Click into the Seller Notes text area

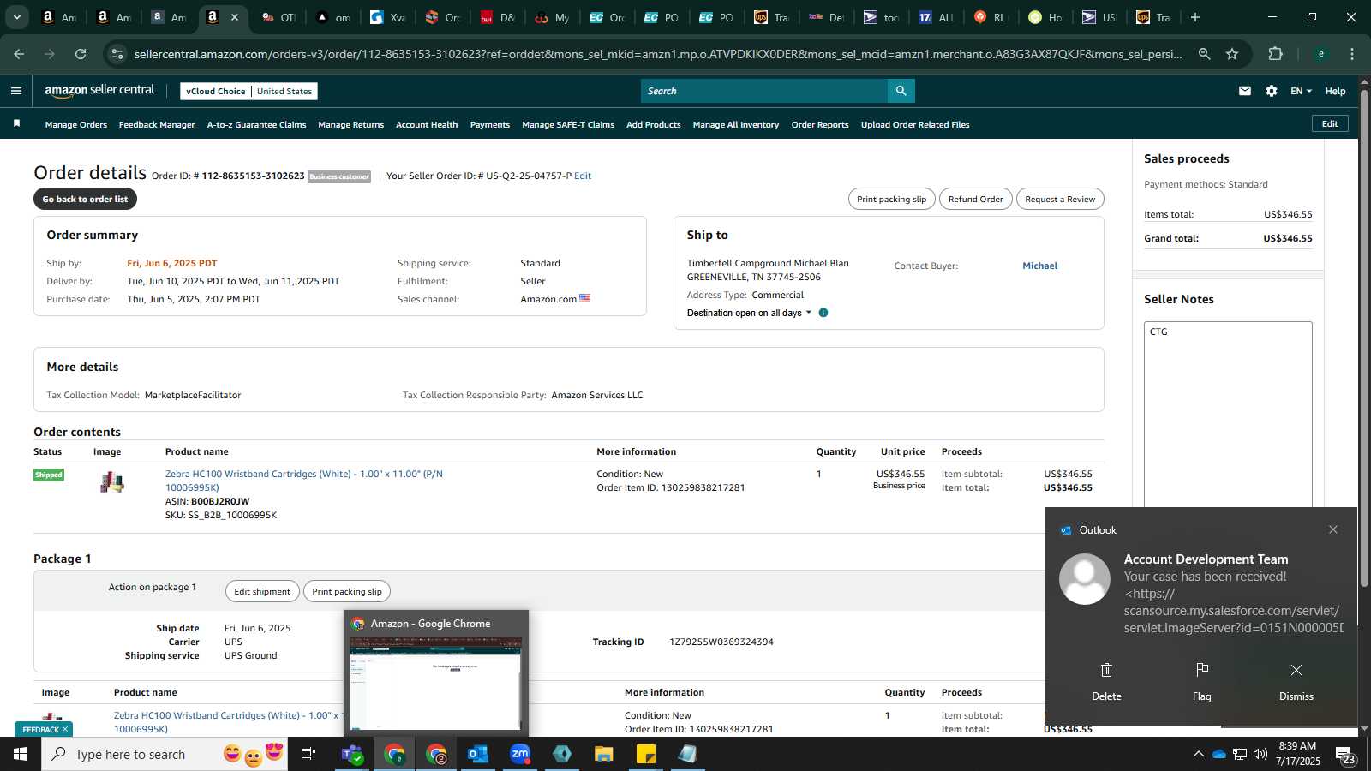click(x=1228, y=414)
